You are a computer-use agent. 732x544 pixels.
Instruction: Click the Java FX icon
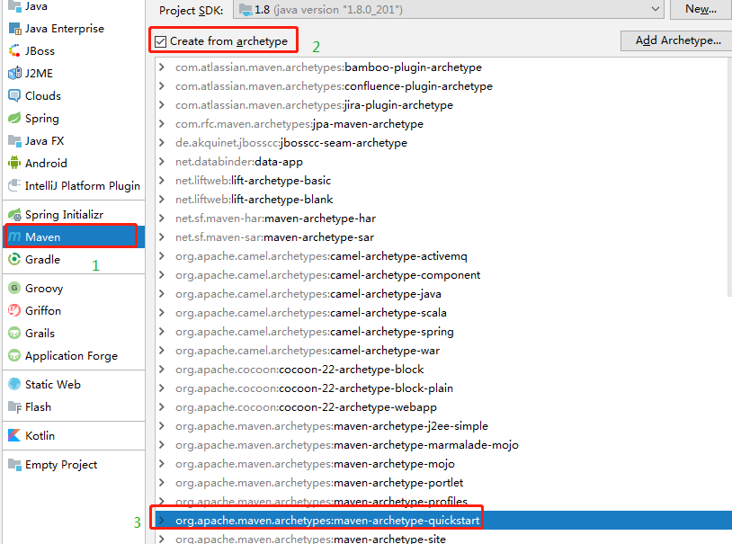(x=14, y=140)
